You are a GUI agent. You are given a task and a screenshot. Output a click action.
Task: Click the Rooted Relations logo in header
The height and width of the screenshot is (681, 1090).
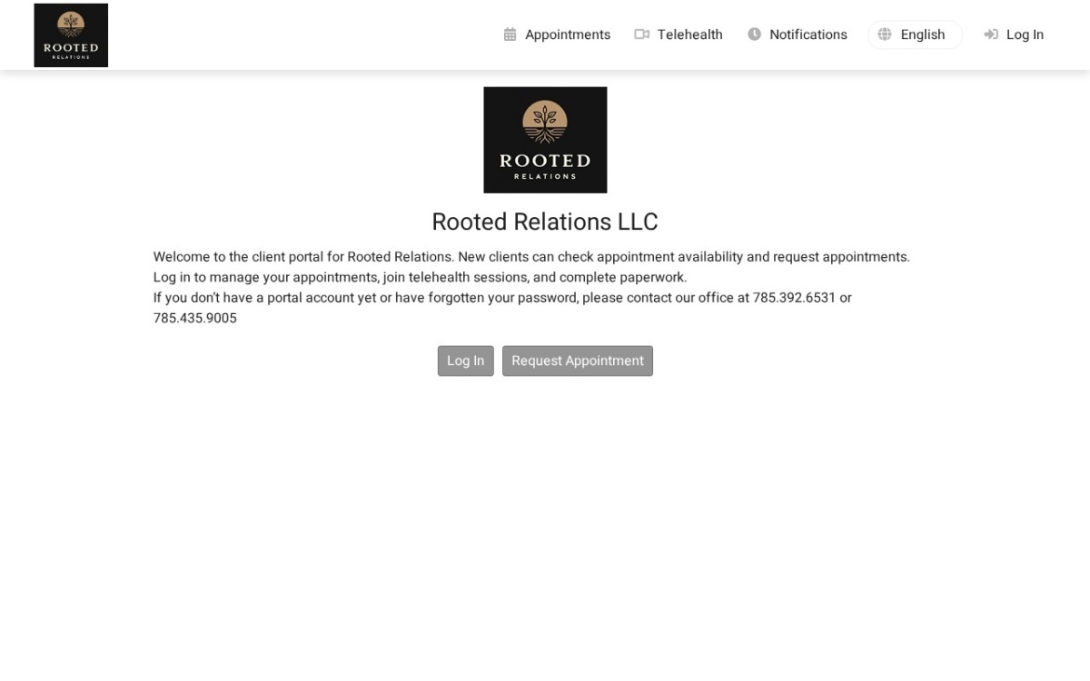click(71, 35)
